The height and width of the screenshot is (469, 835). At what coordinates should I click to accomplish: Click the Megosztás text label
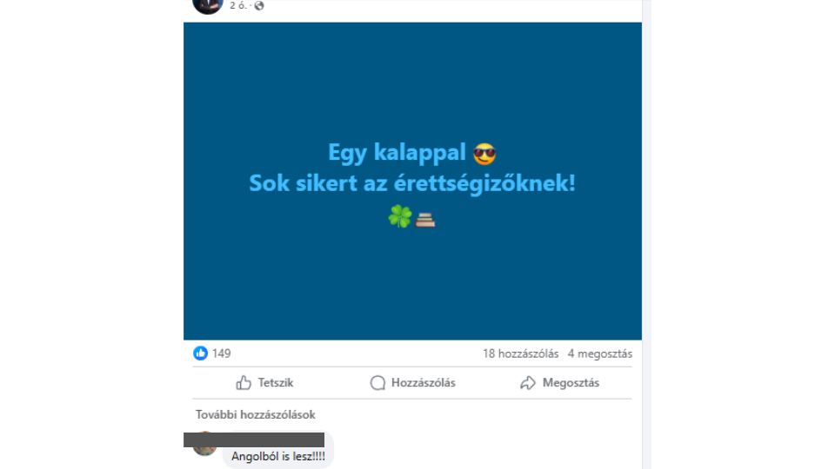[571, 383]
